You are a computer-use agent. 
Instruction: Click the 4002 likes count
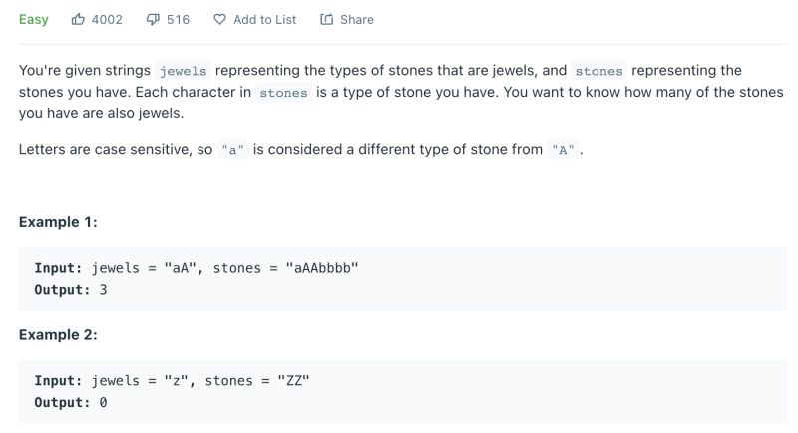point(107,19)
